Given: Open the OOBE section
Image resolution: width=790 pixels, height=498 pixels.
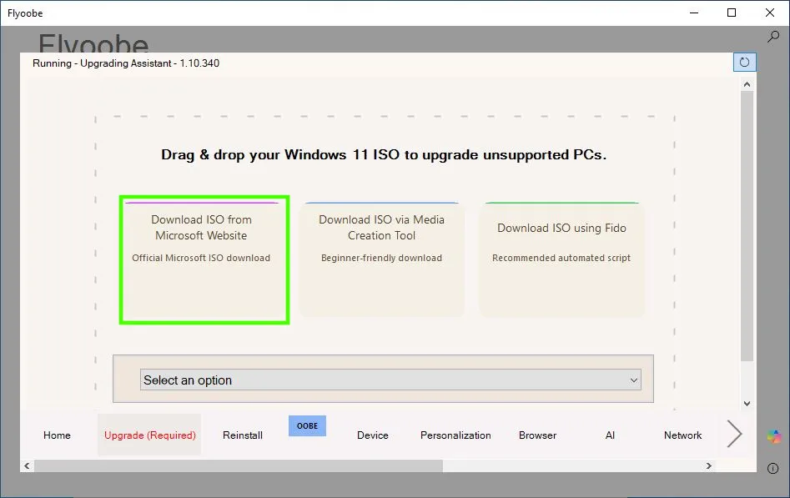Looking at the screenshot, I should pos(307,425).
